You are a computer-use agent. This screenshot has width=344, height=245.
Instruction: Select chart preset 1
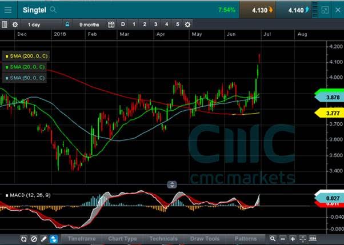pyautogui.click(x=134, y=25)
